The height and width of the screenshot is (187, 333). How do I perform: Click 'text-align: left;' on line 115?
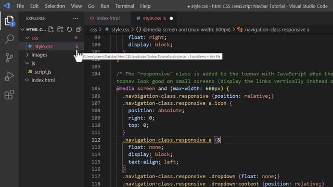tap(153, 162)
